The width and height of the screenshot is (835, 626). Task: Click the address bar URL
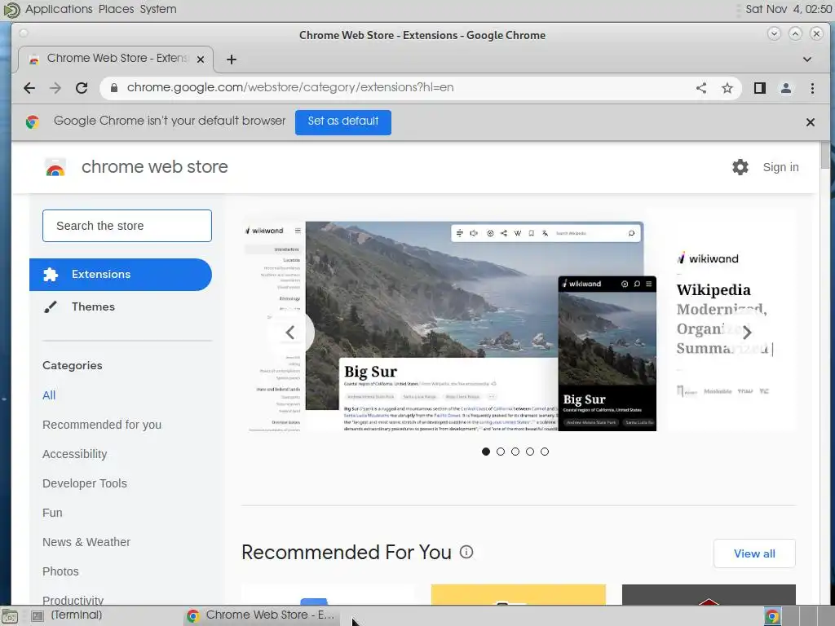[x=290, y=88]
